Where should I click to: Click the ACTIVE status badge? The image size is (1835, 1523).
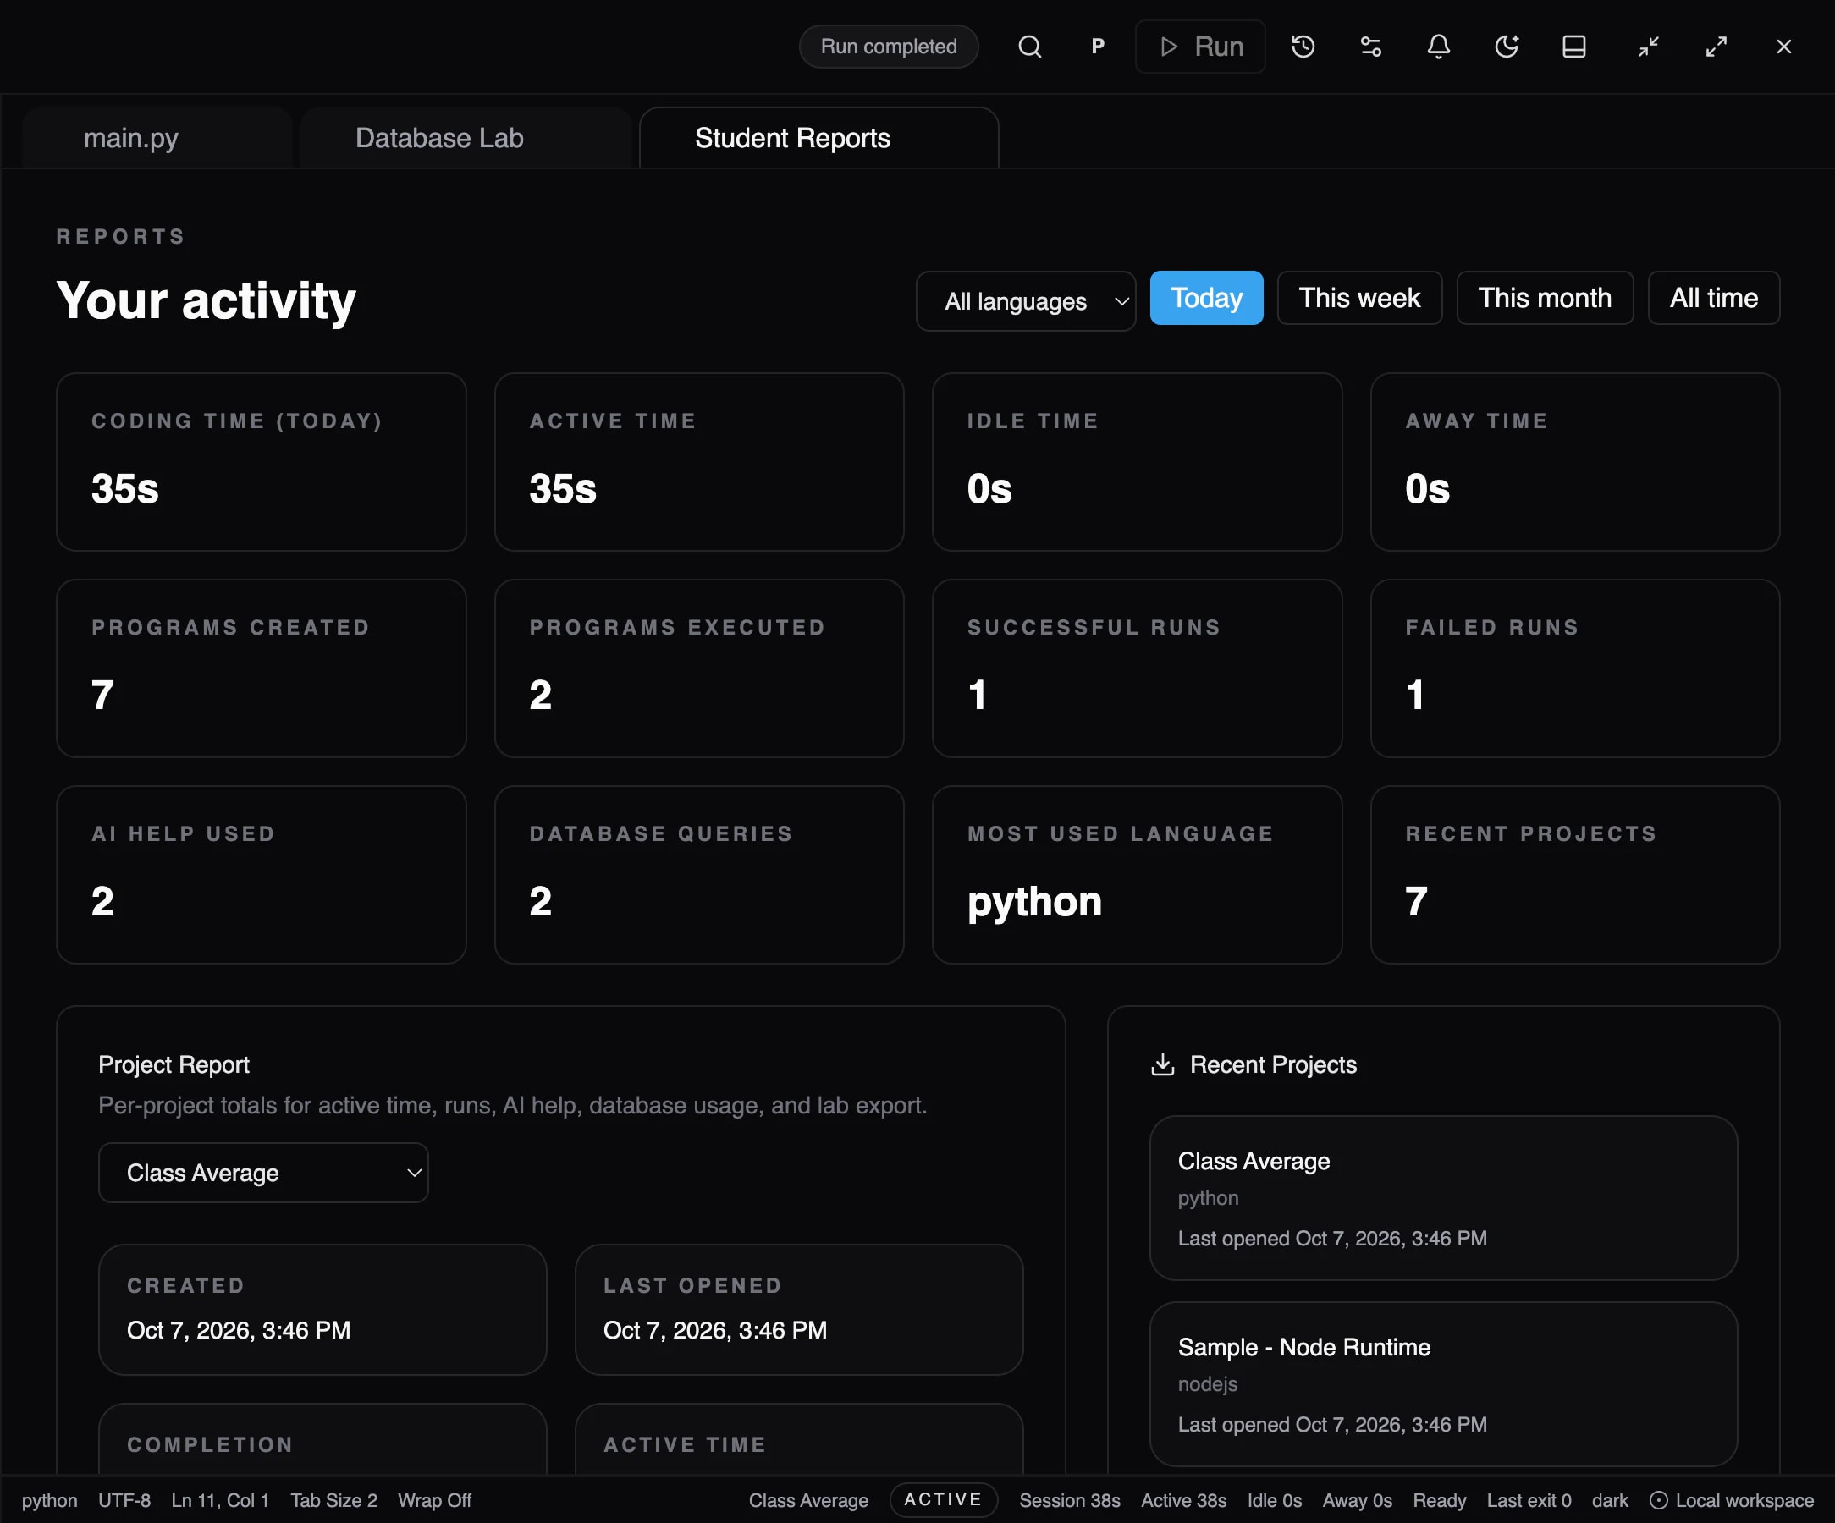click(943, 1499)
